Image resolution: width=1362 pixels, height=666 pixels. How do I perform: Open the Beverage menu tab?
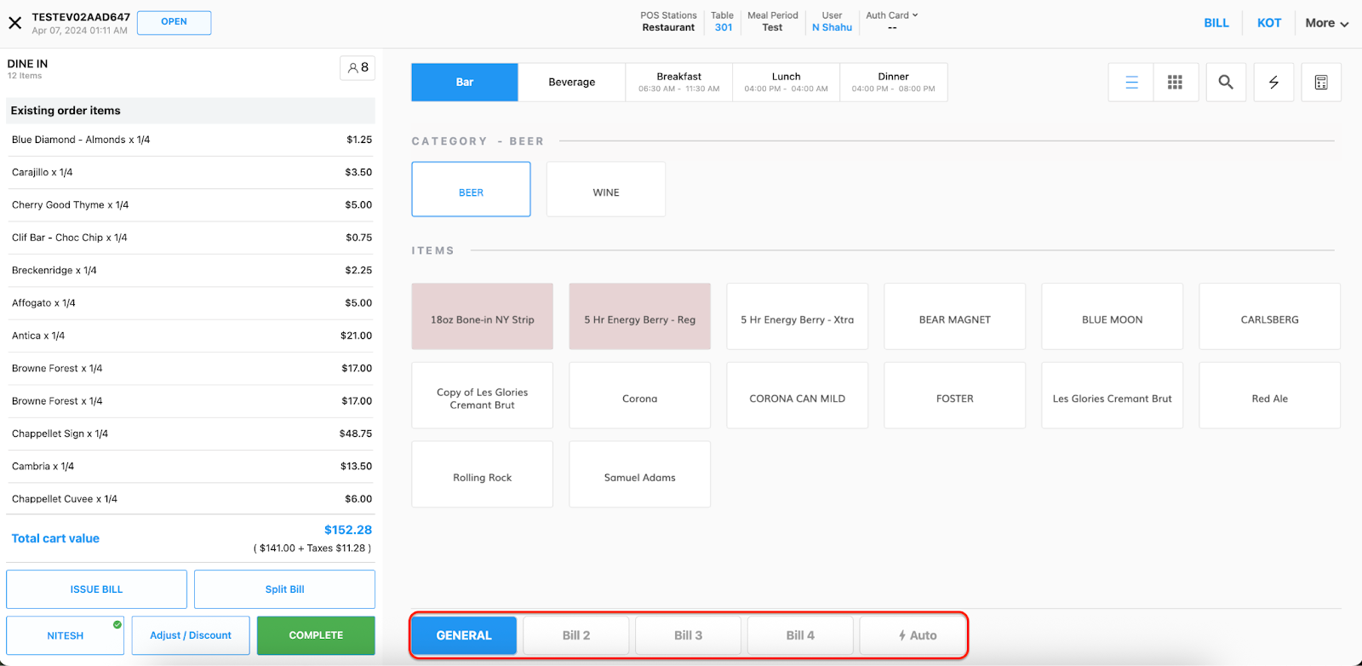[x=571, y=83]
